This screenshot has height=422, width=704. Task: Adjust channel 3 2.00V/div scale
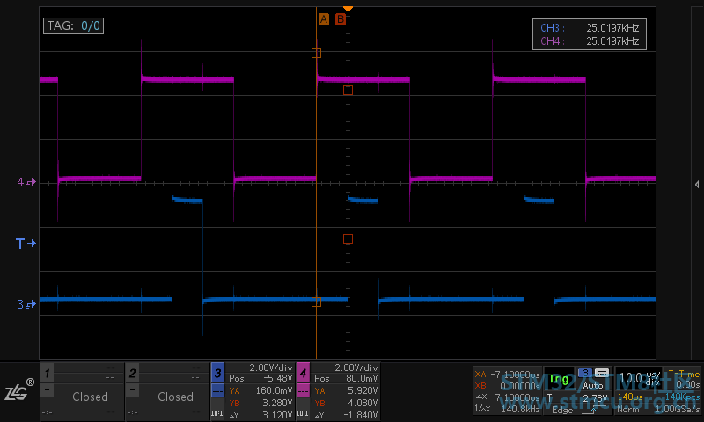tap(271, 367)
